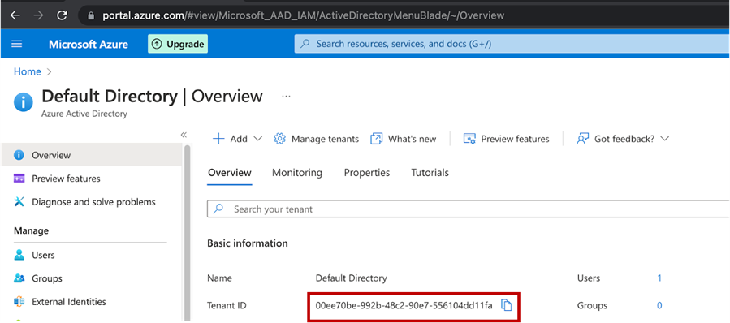Viewport: 730px width, 323px height.
Task: Go to the Home breadcrumb link
Action: pyautogui.click(x=27, y=71)
